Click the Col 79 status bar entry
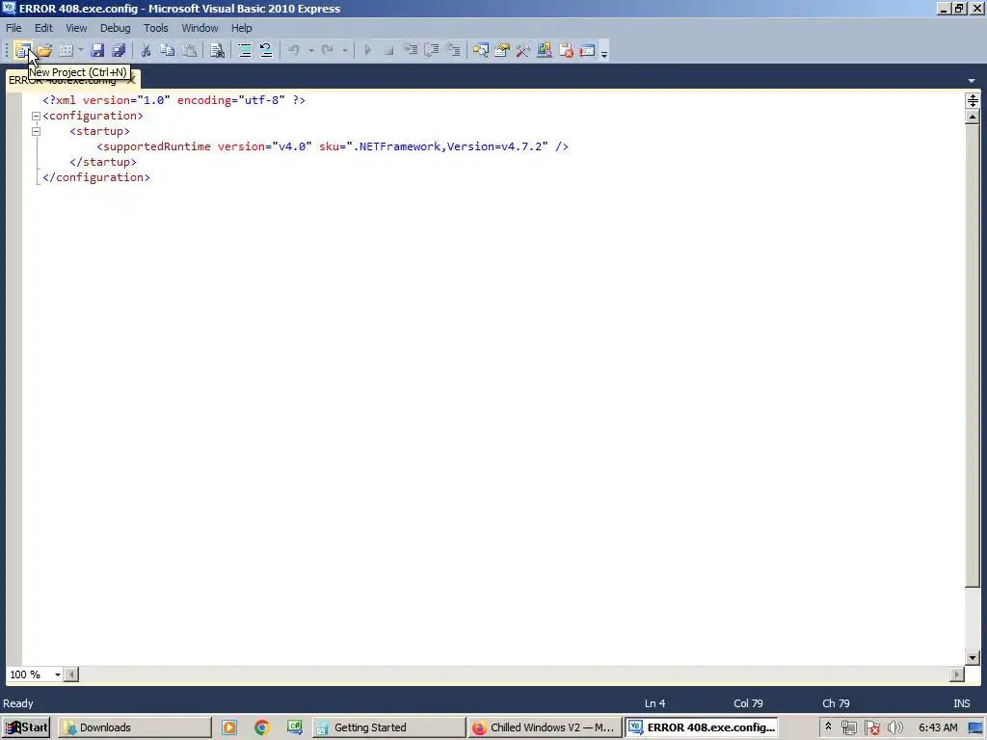 tap(748, 703)
